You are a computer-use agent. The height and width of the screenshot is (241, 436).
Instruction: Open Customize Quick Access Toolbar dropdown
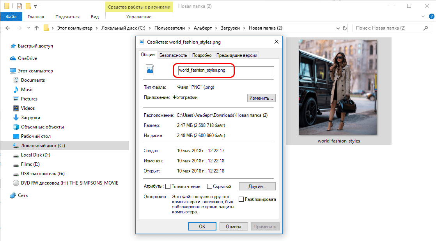coord(35,6)
